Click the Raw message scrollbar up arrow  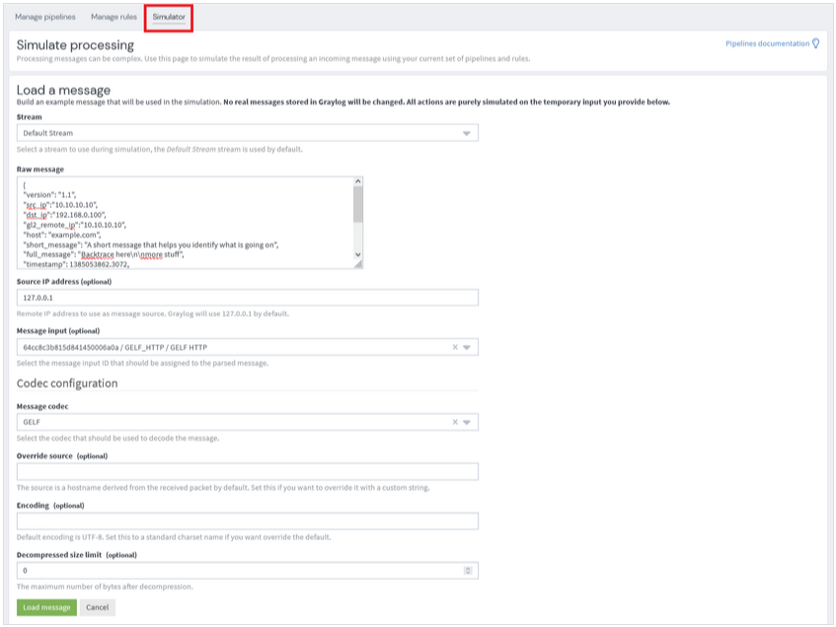pyautogui.click(x=357, y=181)
